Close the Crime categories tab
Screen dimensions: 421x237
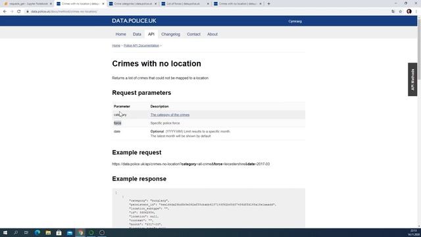[155, 4]
